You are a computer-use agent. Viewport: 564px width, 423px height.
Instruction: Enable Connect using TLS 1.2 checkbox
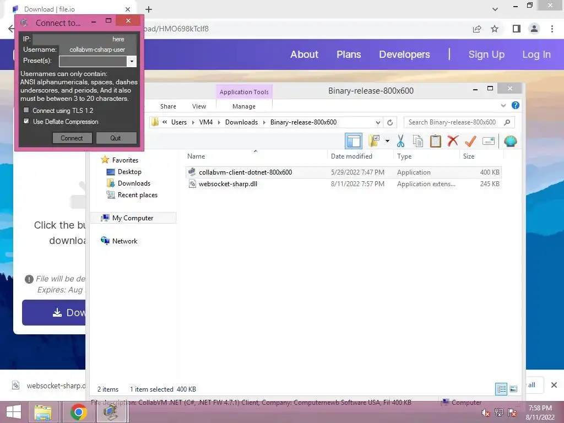pyautogui.click(x=26, y=110)
